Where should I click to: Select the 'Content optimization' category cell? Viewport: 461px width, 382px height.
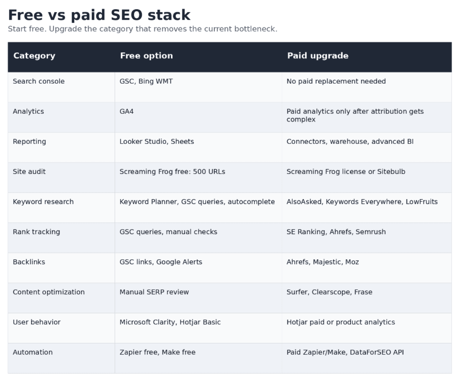coord(61,298)
